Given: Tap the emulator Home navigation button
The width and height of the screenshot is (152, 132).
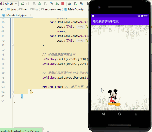Looking at the screenshot, I should 120,114.
